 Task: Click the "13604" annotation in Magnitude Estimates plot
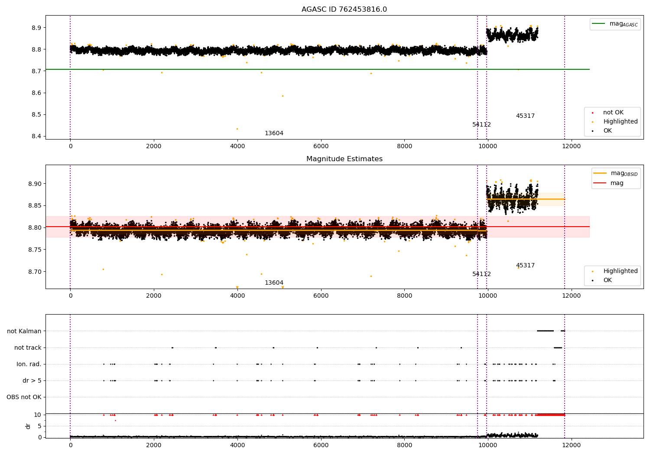tap(274, 283)
